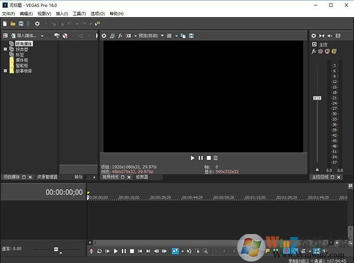Open the preview transport menu icon

[x=216, y=158]
